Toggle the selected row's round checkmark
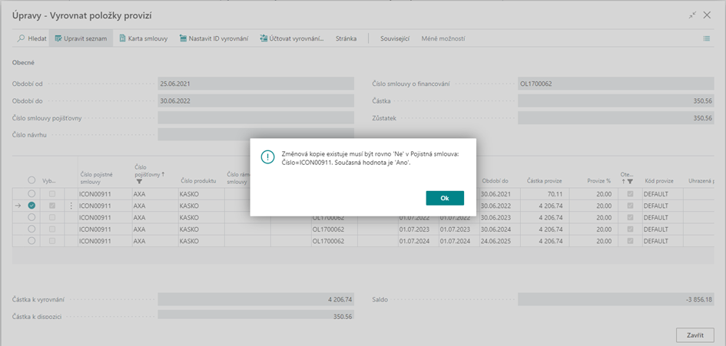Screen dimensions: 726x346 (x=31, y=206)
